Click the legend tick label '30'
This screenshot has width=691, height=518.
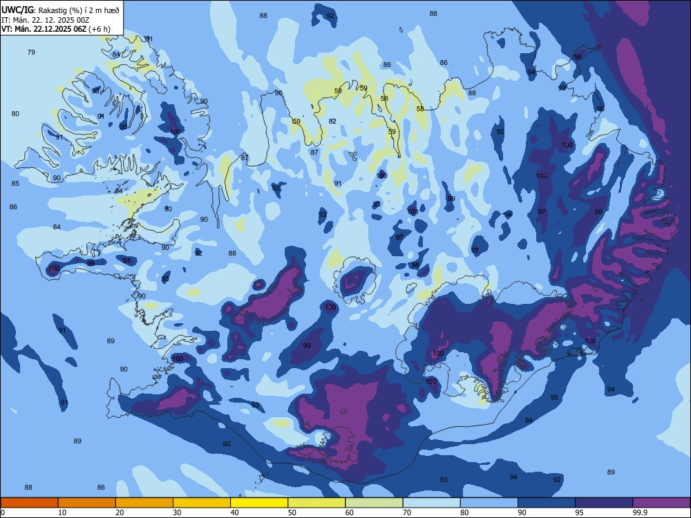(x=177, y=512)
